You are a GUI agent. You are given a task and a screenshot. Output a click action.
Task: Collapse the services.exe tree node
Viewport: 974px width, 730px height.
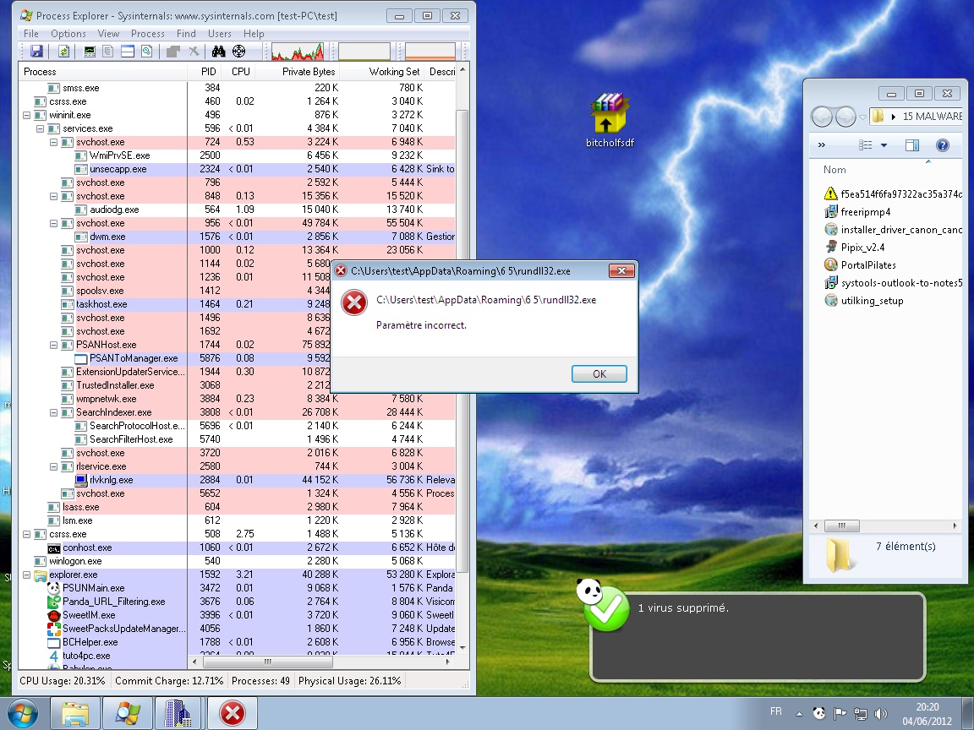[40, 128]
